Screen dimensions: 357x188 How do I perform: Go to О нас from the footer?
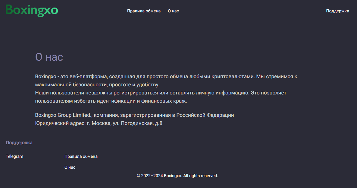tap(70, 167)
